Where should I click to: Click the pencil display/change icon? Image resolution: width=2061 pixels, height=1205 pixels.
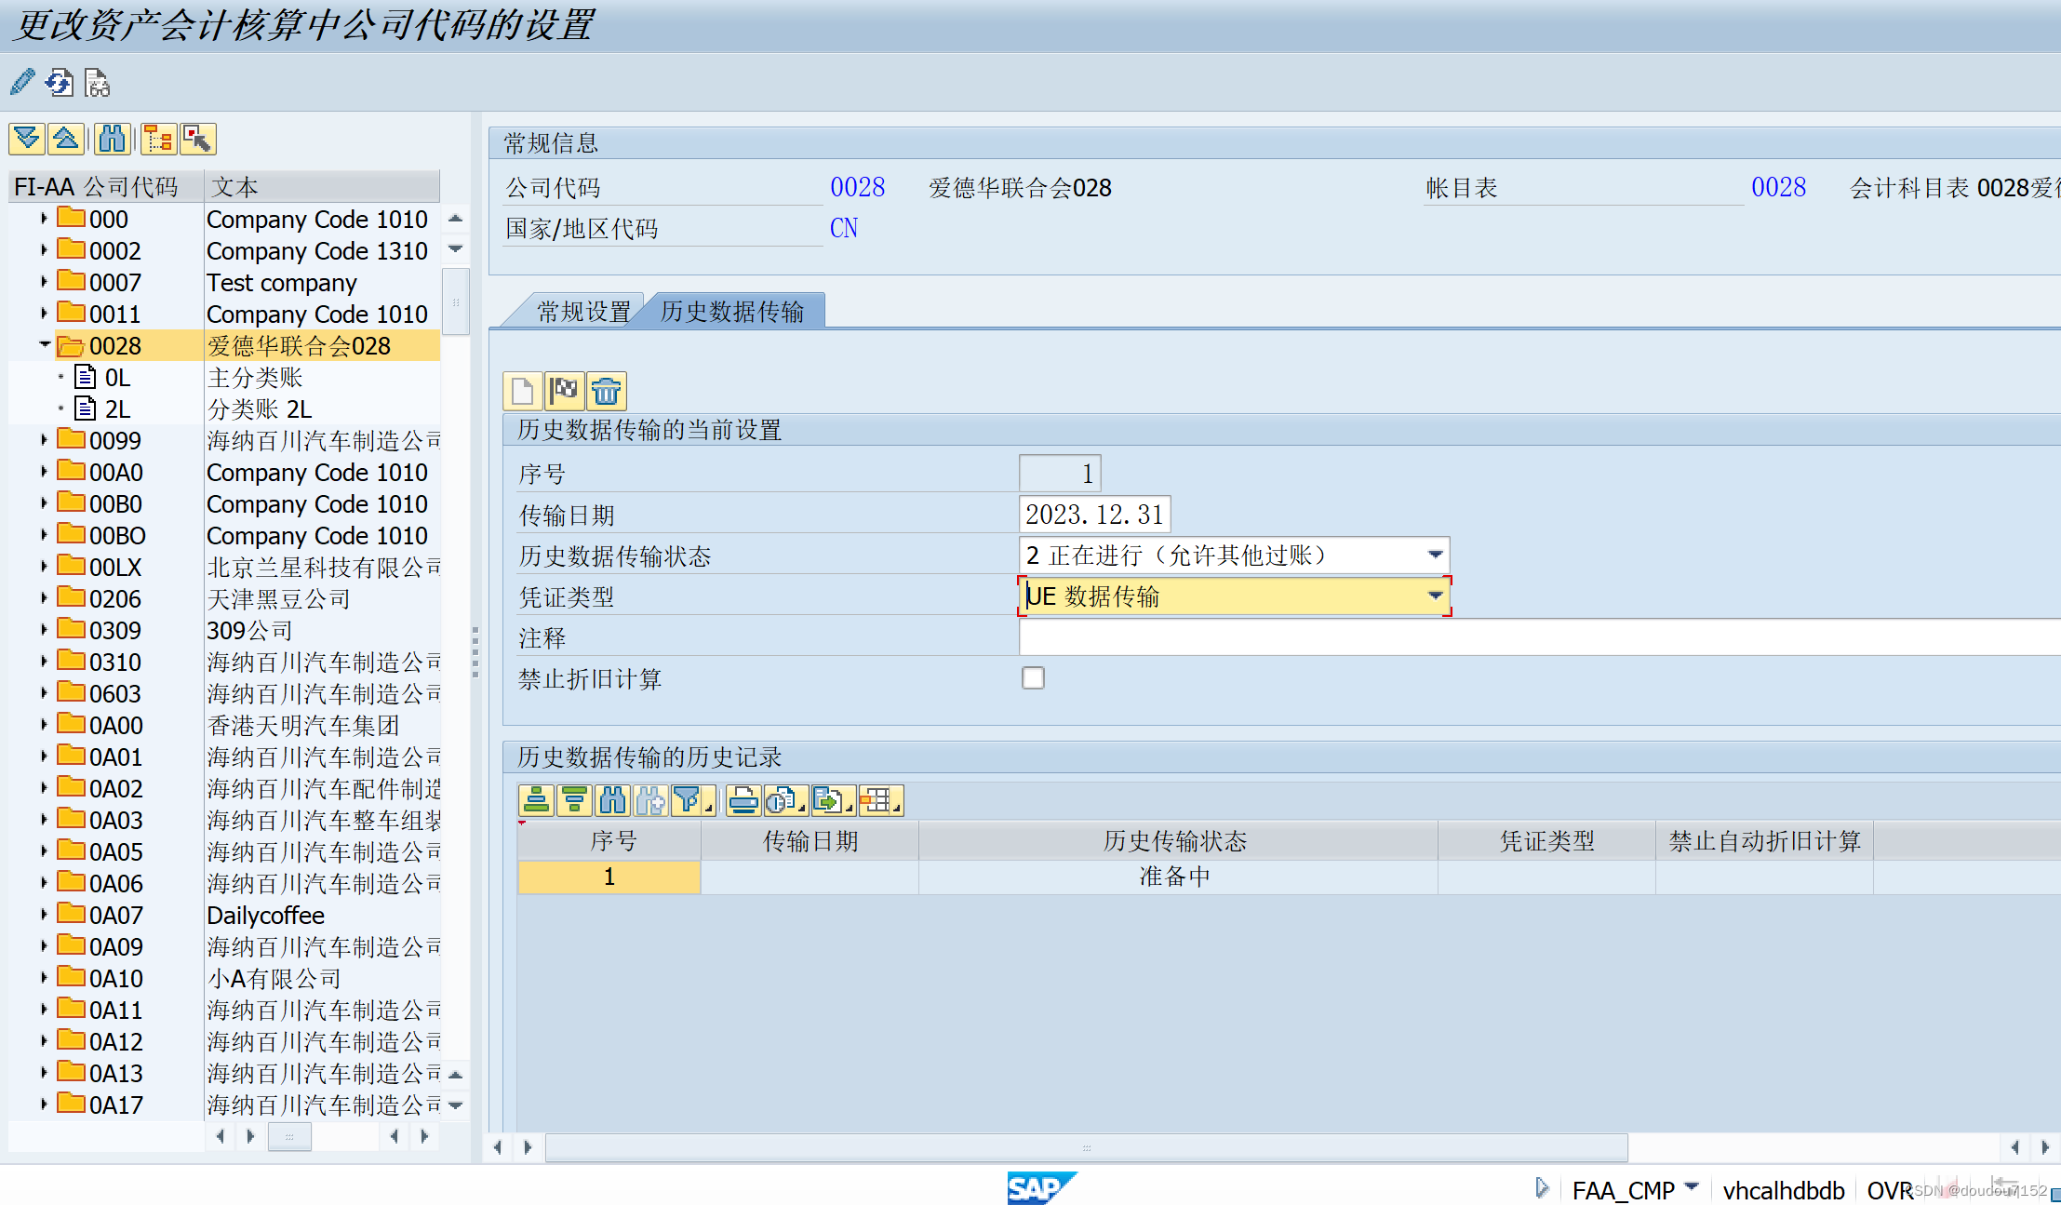(x=22, y=83)
